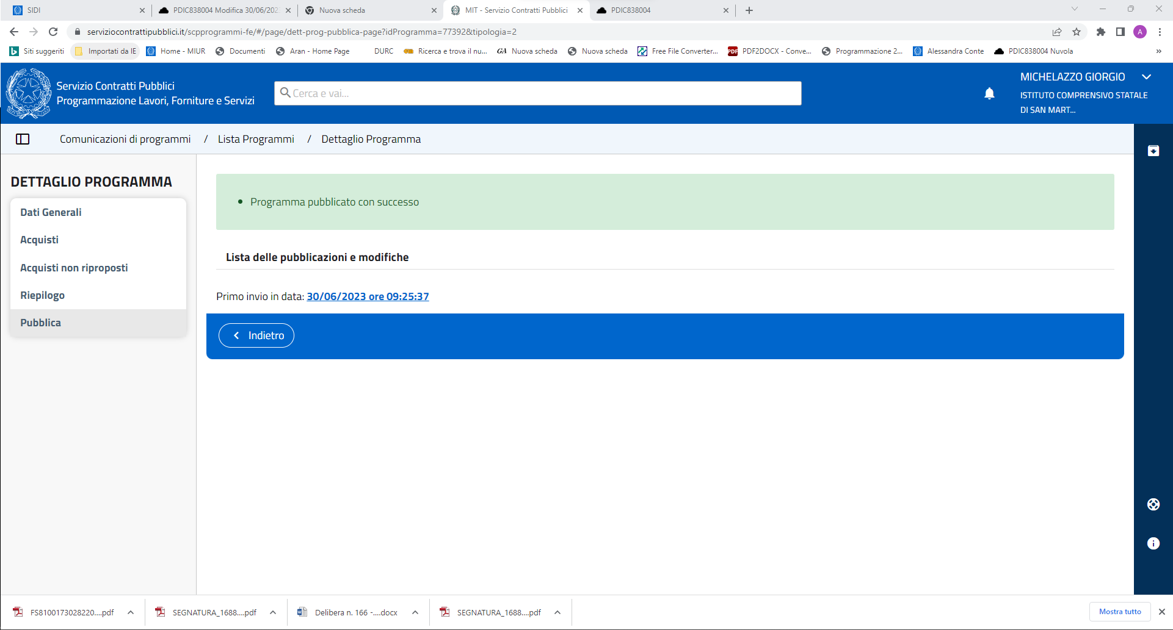Expand MICHELAZZO GIORGIO user menu
The image size is (1173, 630).
tap(1146, 77)
